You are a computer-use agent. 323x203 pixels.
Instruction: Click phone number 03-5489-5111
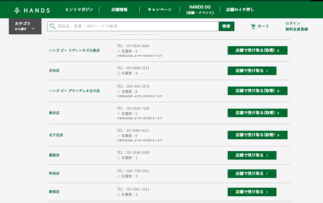pos(138,68)
